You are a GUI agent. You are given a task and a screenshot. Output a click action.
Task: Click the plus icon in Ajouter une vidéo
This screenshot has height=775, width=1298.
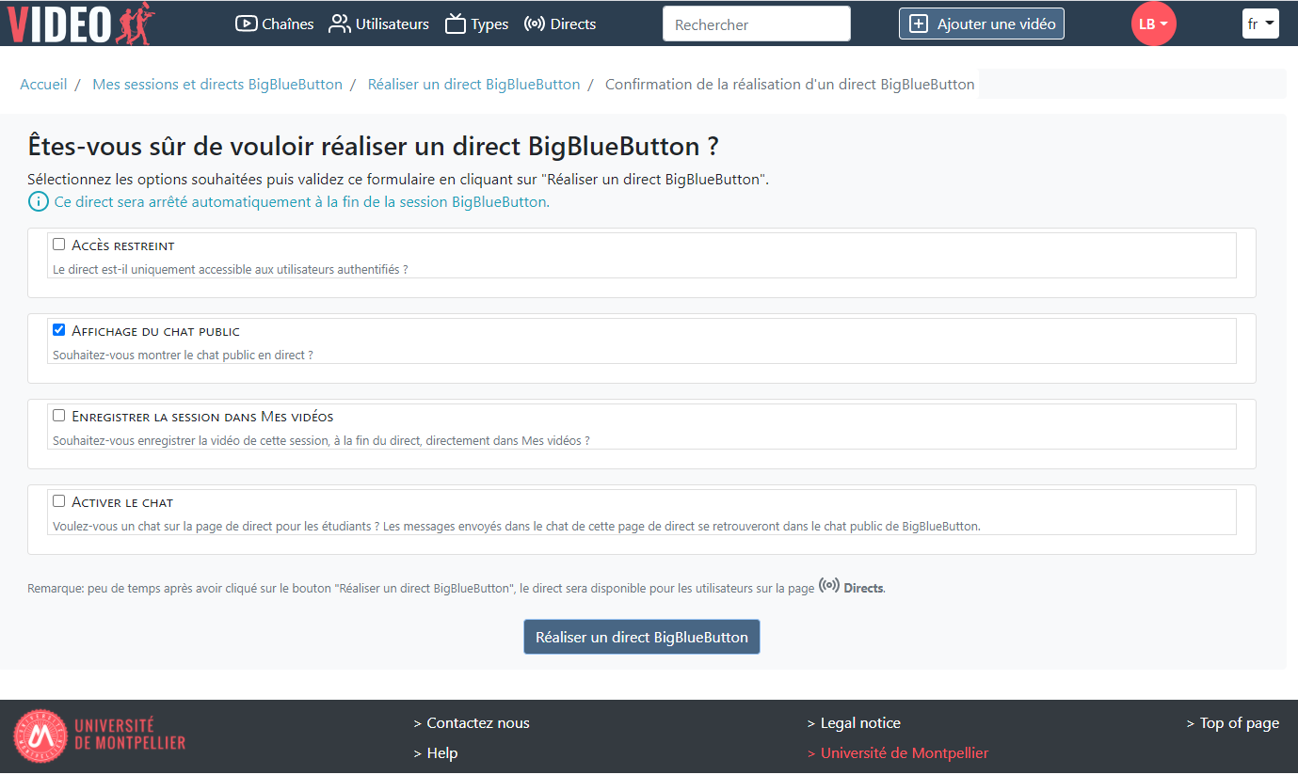click(919, 24)
